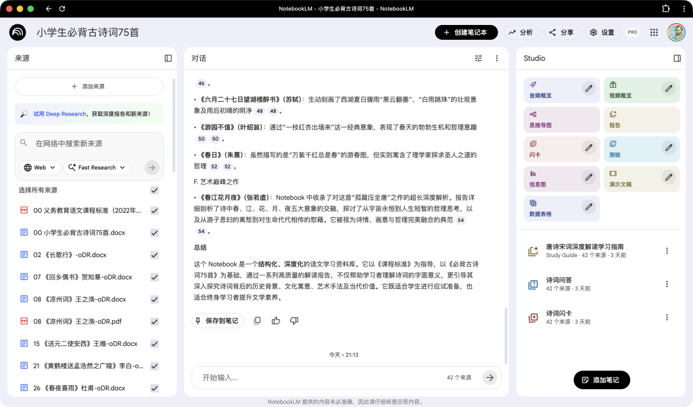693x407 pixels.
Task: Click the 在网络中搜索新来源 search field
Action: (x=89, y=144)
